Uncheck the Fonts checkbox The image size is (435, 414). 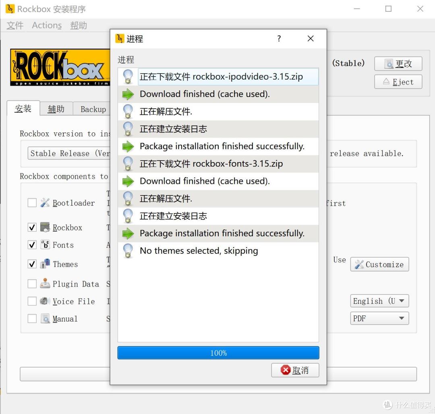(x=32, y=245)
